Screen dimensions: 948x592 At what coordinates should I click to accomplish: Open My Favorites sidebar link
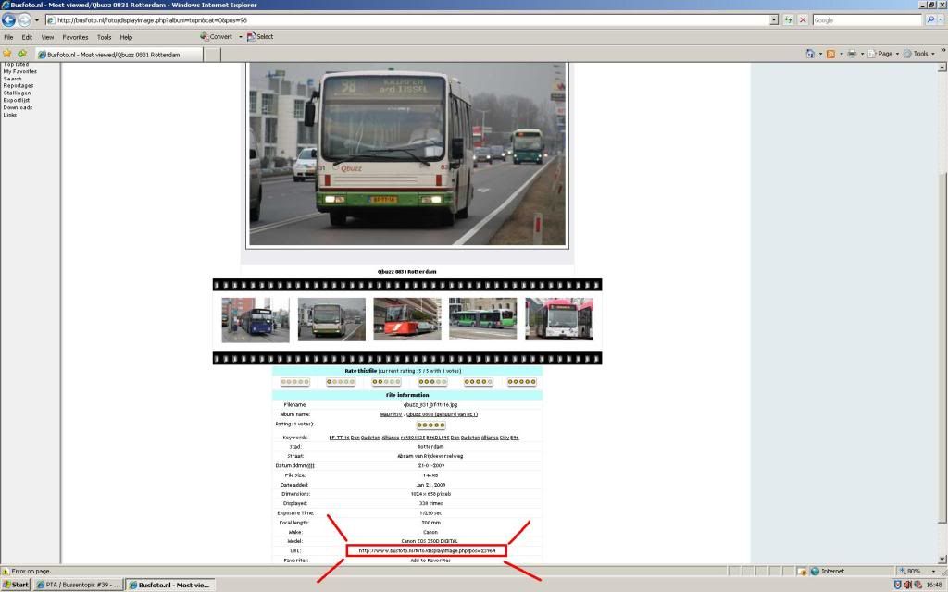[x=20, y=71]
